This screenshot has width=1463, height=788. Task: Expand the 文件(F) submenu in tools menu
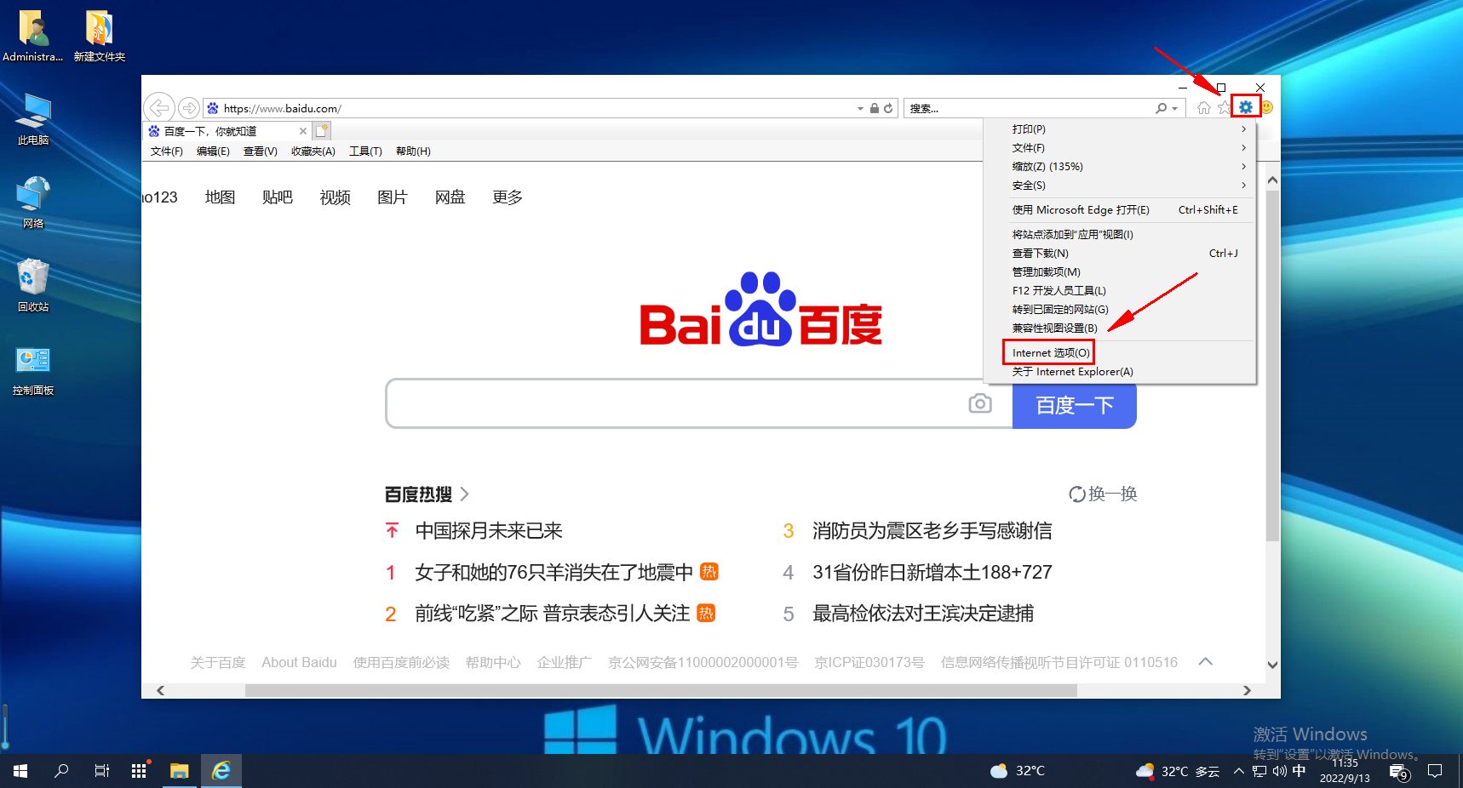point(1243,148)
